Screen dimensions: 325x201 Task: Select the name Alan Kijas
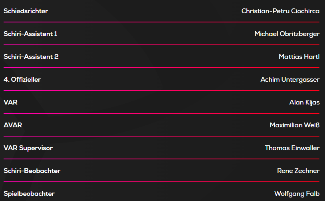pos(304,103)
